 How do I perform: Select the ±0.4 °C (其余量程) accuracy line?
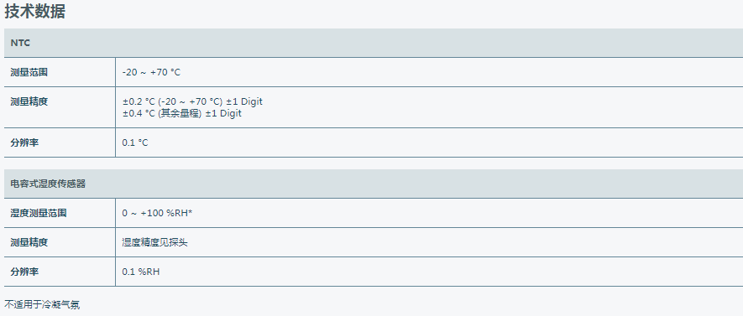tap(182, 113)
